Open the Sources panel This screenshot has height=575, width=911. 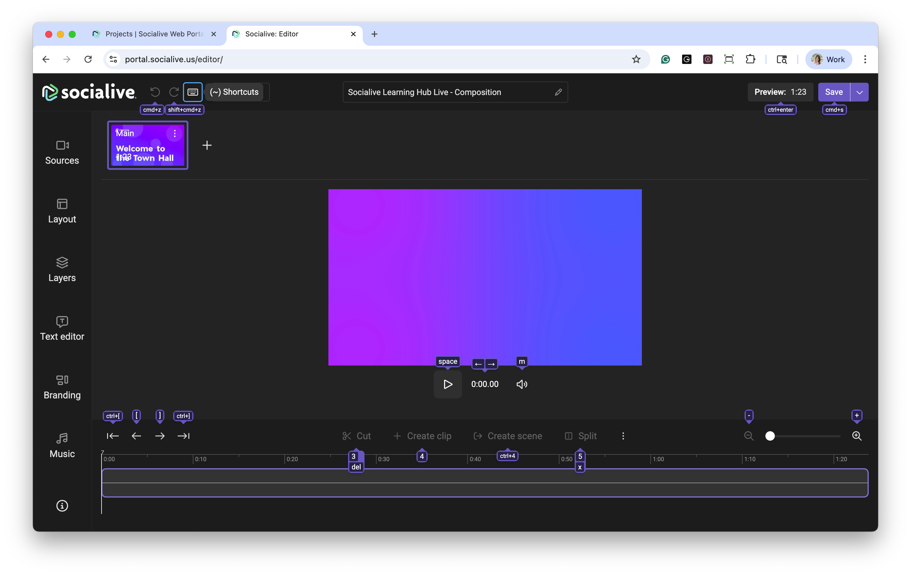[x=62, y=152]
